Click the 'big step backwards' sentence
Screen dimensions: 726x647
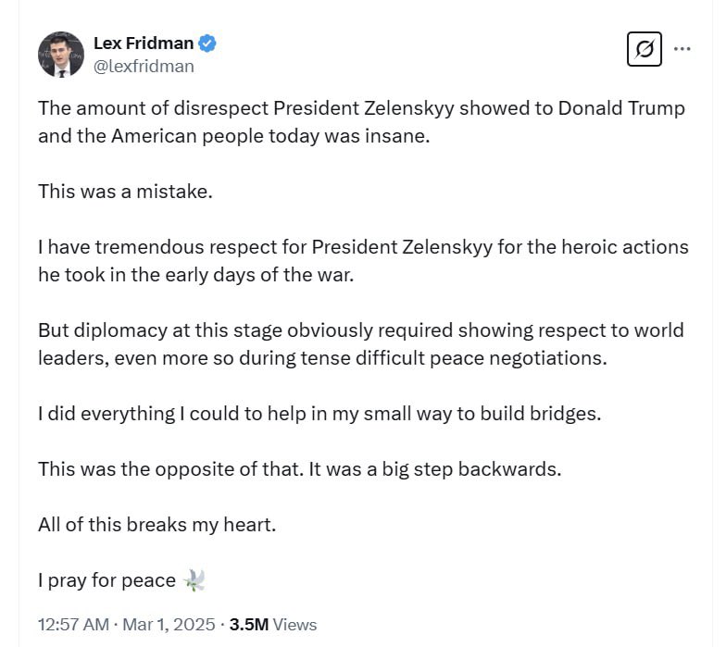[299, 469]
